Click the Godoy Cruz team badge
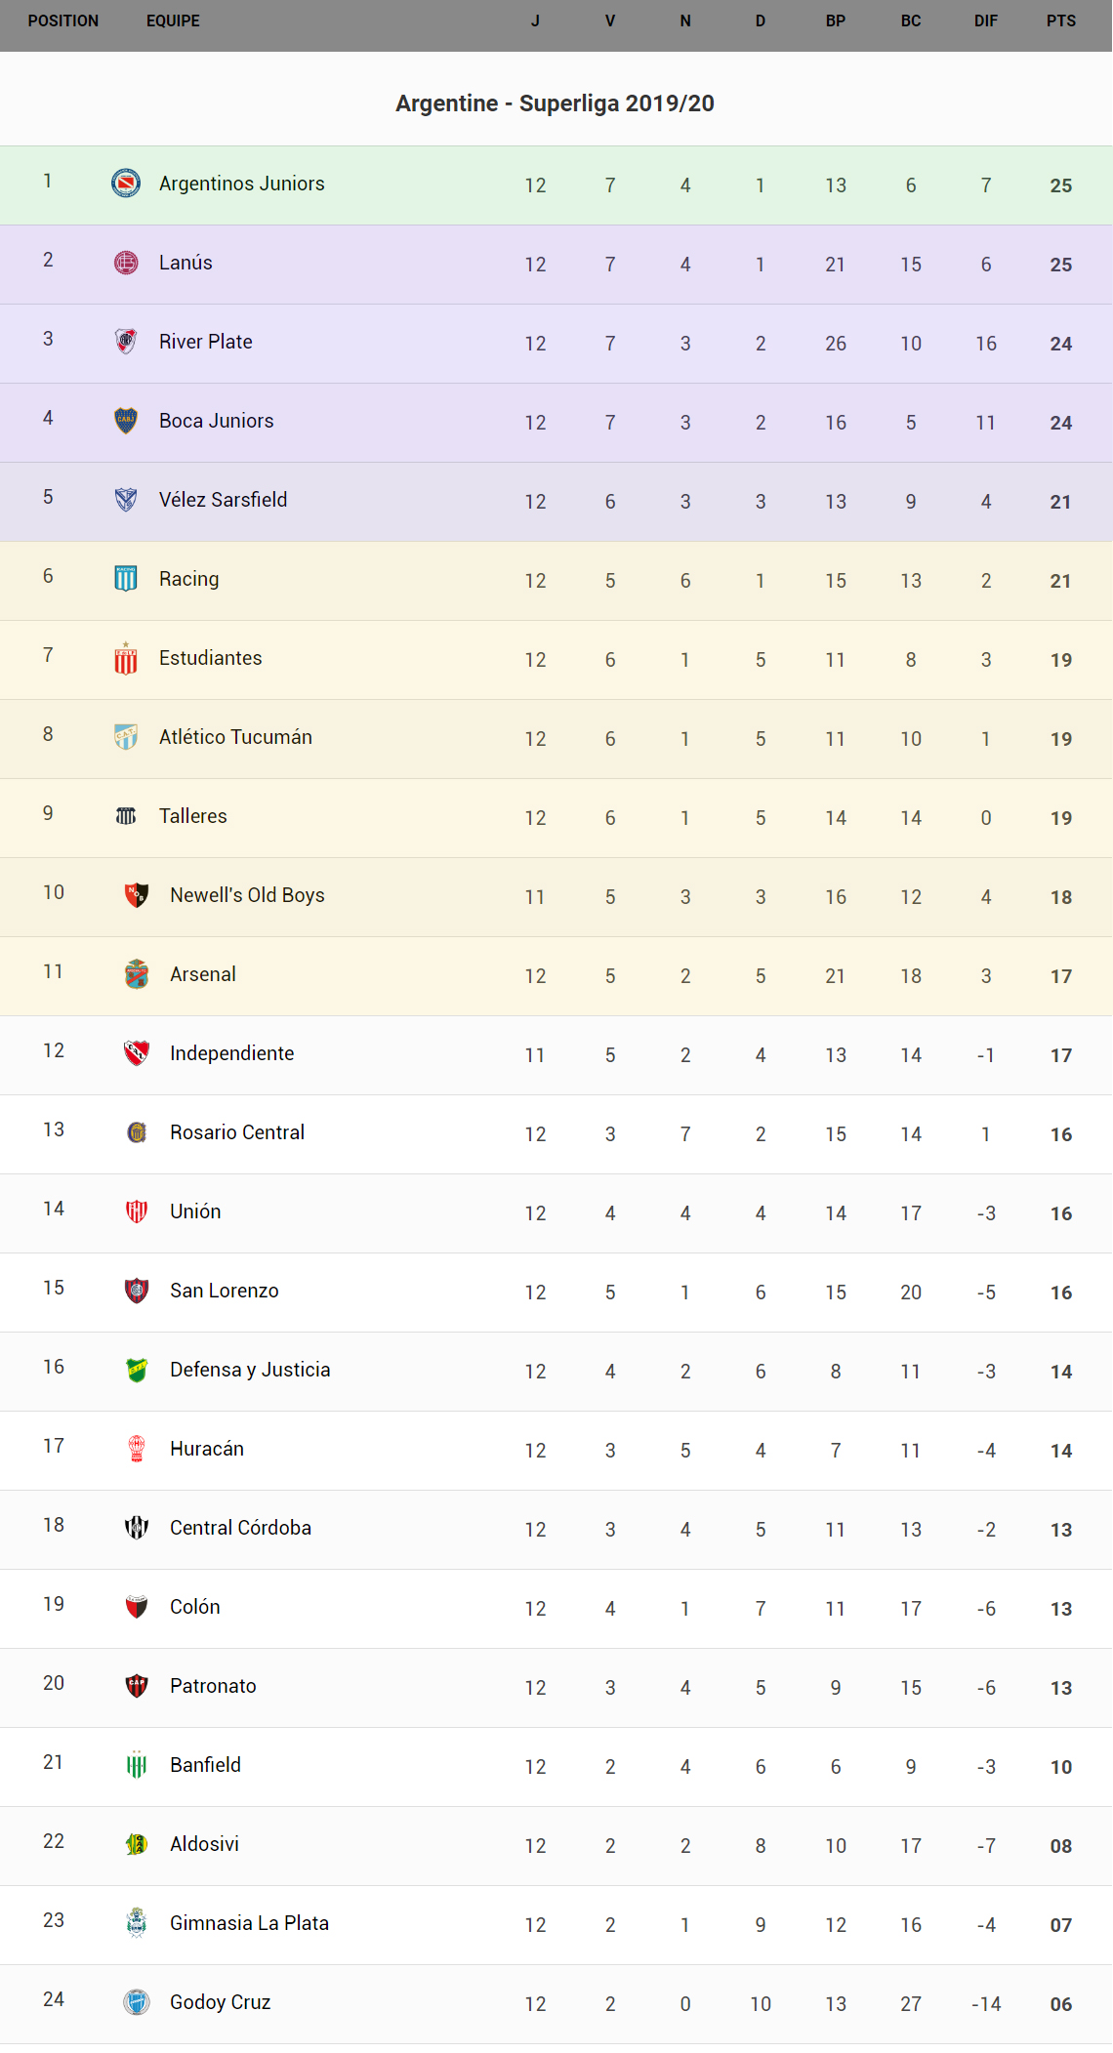 point(137,2001)
